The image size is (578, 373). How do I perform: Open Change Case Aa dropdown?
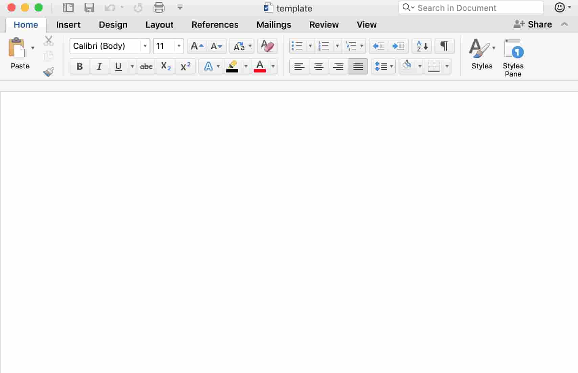242,46
